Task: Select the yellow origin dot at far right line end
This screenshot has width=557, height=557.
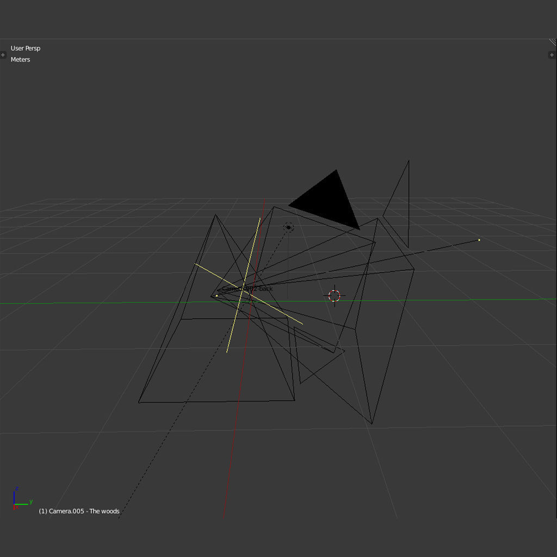Action: [479, 240]
